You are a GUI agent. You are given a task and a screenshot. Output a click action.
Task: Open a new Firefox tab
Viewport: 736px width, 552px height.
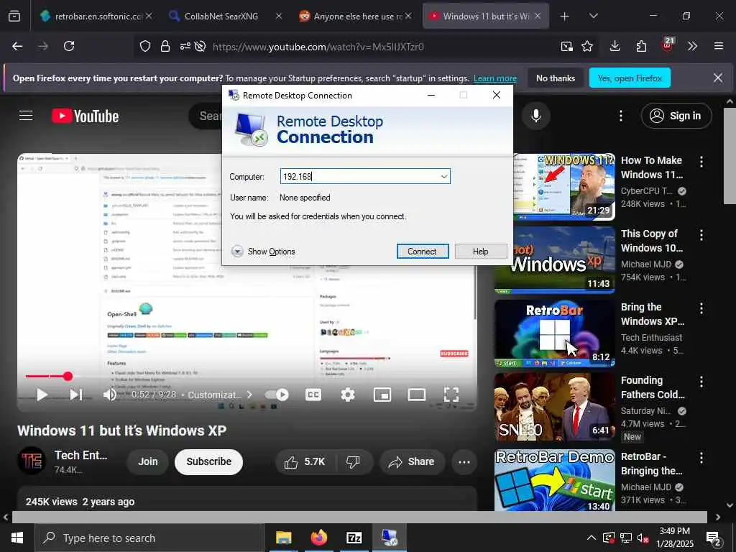[565, 17]
